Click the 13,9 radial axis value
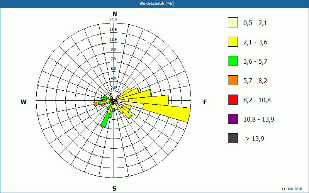The width and height of the screenshot is (309, 193). (113, 30)
